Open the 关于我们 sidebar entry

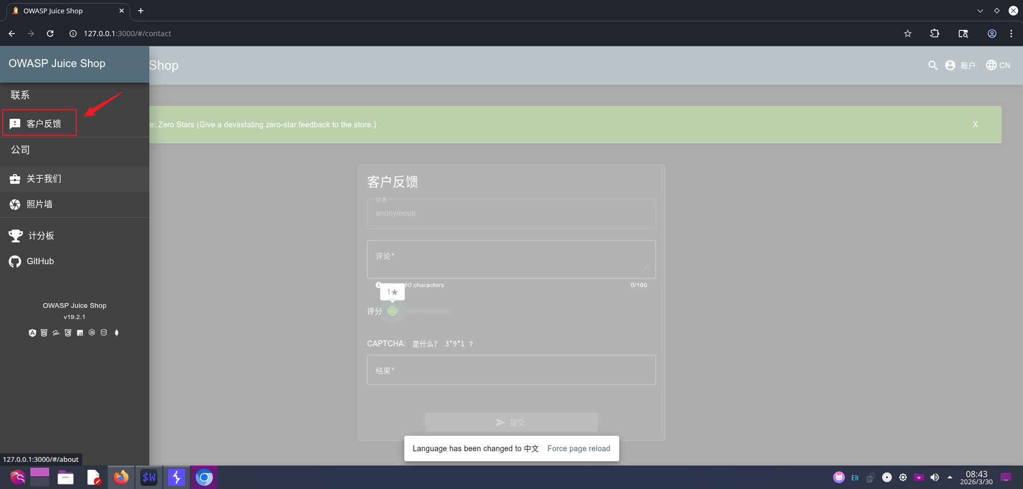[x=75, y=179]
